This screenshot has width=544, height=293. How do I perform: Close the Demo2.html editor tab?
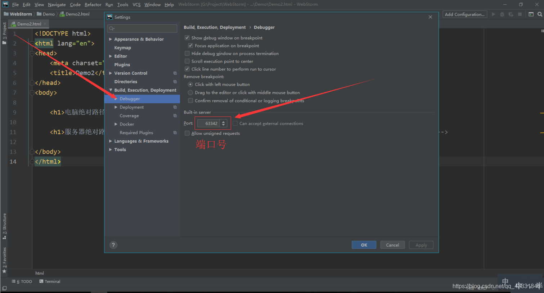(x=45, y=24)
